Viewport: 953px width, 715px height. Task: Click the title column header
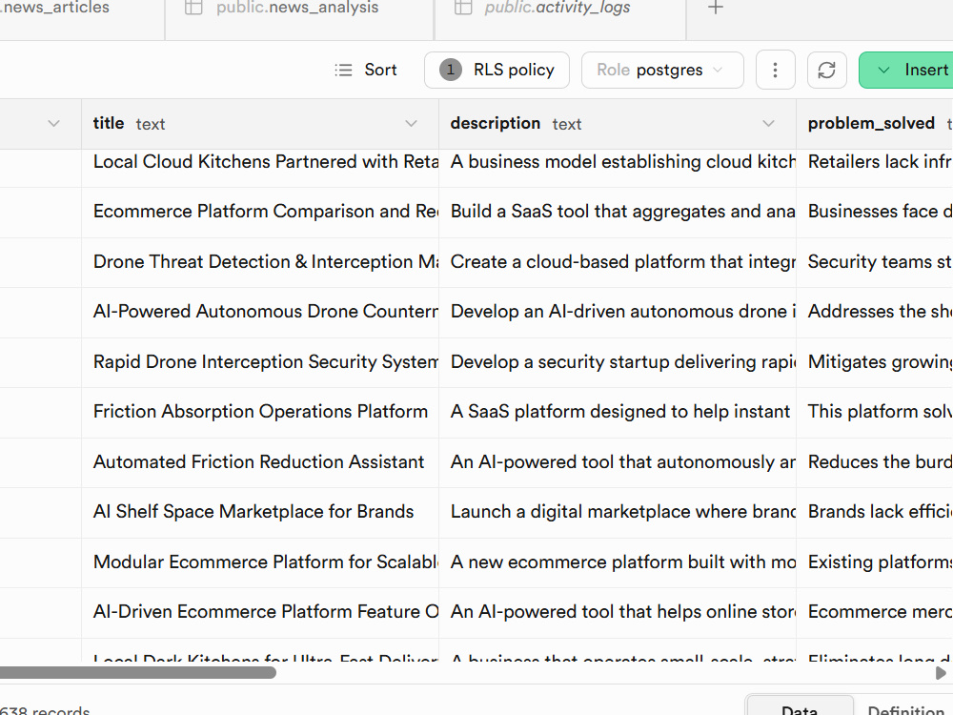pyautogui.click(x=260, y=123)
